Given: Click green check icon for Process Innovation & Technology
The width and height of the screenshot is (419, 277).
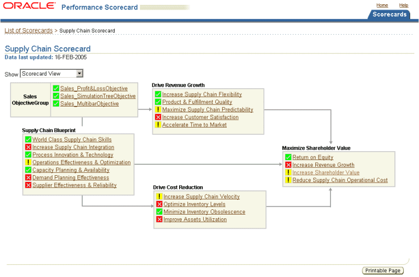Looking at the screenshot, I should pyautogui.click(x=28, y=154).
